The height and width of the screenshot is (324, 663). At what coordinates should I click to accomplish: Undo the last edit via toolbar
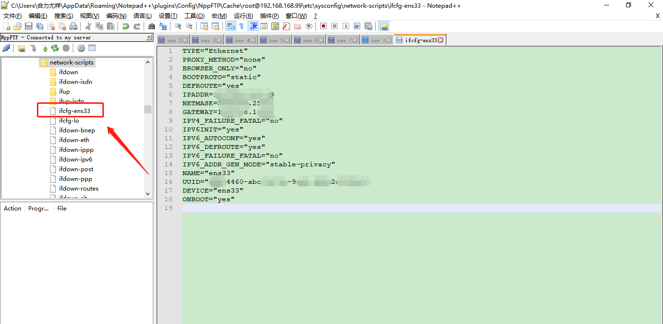(x=125, y=26)
